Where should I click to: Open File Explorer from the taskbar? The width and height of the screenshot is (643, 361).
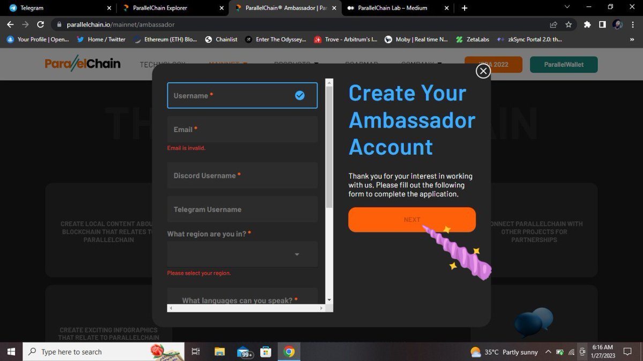coord(220,352)
